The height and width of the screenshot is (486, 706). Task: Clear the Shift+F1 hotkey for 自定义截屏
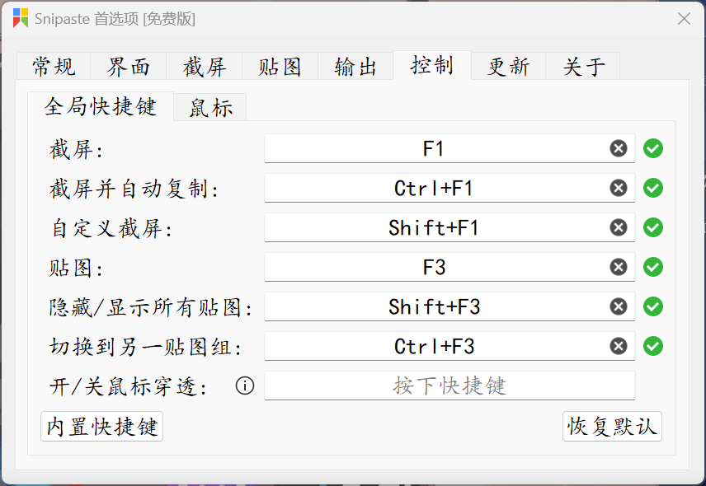click(618, 227)
